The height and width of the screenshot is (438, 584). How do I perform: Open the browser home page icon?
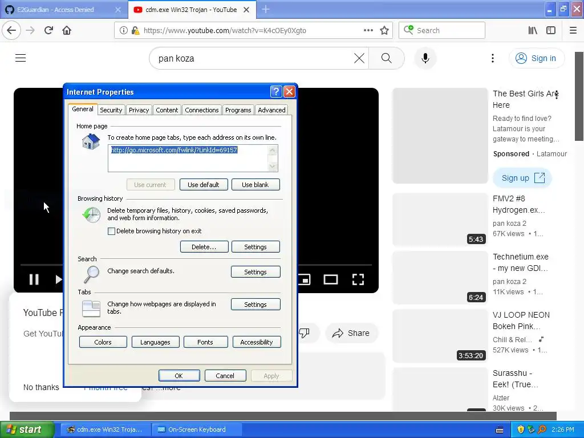67,31
